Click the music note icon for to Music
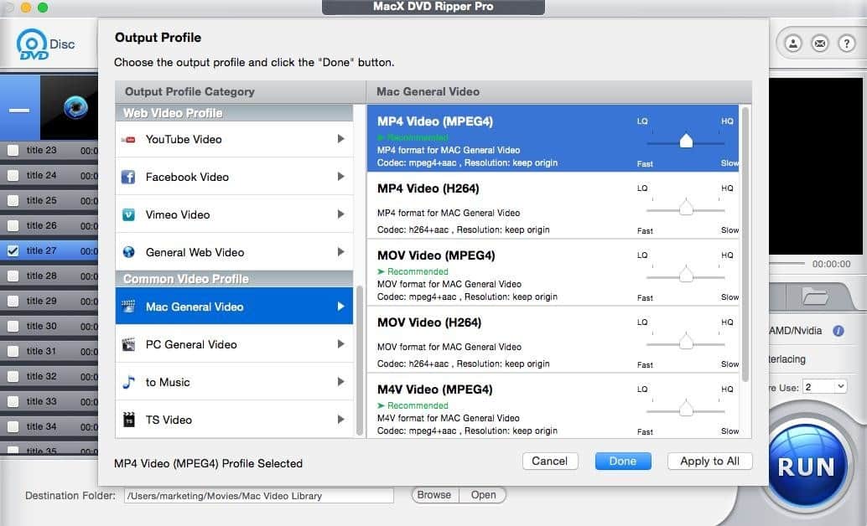The height and width of the screenshot is (526, 867). click(128, 382)
